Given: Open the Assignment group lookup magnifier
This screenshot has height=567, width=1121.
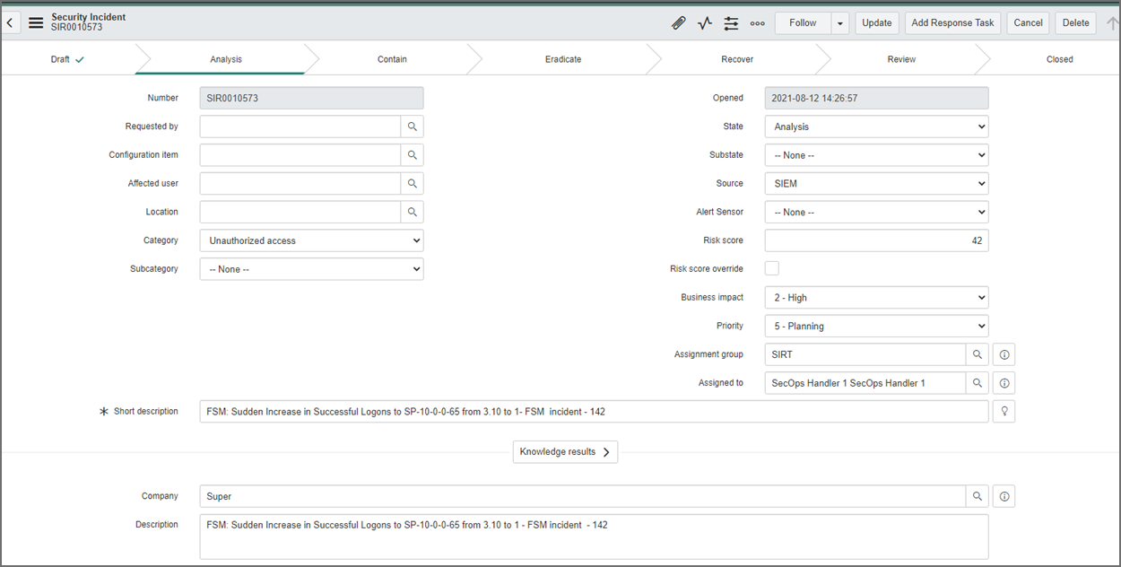Looking at the screenshot, I should click(977, 353).
